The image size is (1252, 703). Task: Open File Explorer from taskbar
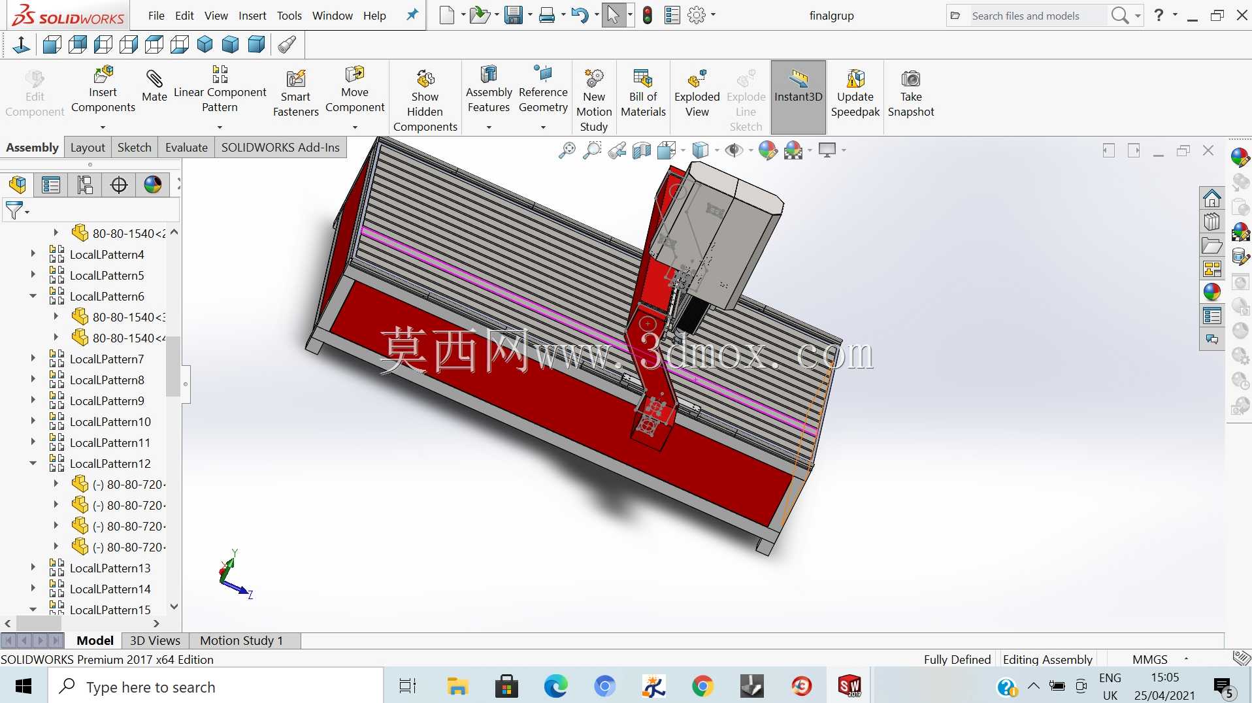[457, 687]
